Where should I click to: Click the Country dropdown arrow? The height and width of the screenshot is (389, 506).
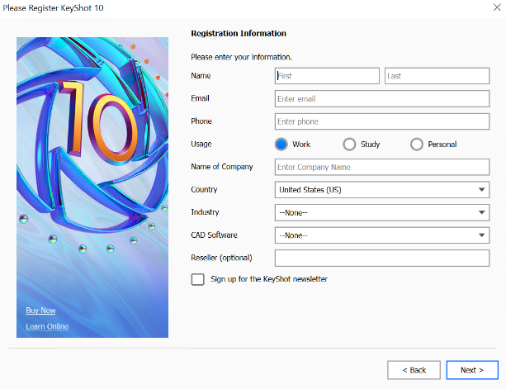481,190
